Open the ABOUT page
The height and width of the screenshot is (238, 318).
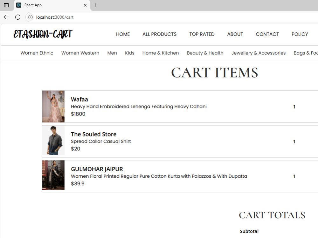[x=235, y=34]
